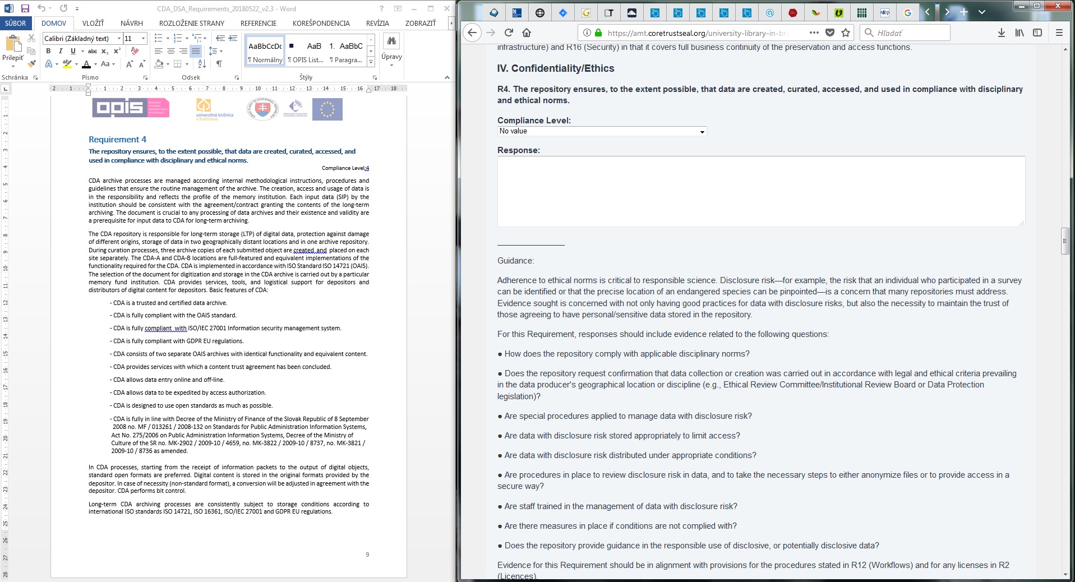Image resolution: width=1075 pixels, height=582 pixels.
Task: Open Find and editing tools under Úpravy
Action: pyautogui.click(x=391, y=50)
